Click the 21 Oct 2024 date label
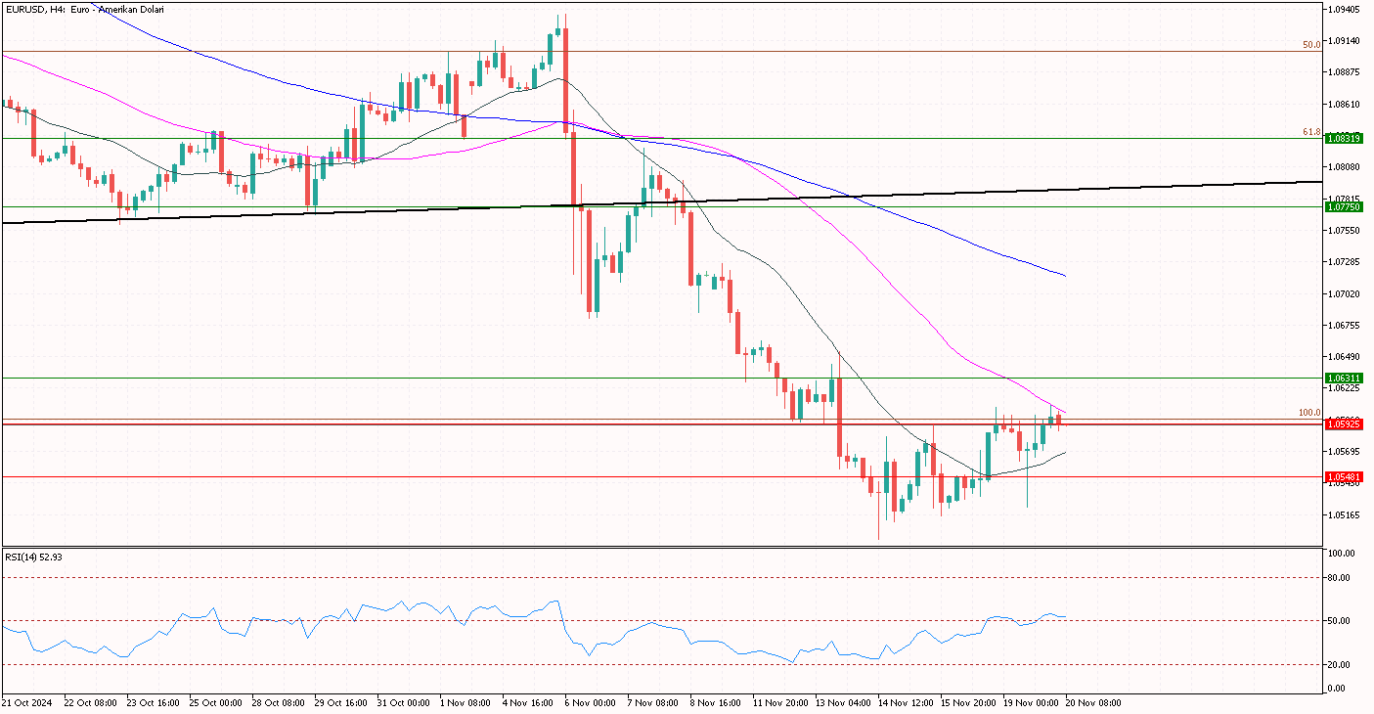The width and height of the screenshot is (1374, 714). coord(26,703)
